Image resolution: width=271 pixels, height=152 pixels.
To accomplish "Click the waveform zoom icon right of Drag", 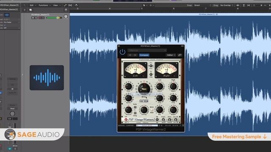I will pos(238,5).
